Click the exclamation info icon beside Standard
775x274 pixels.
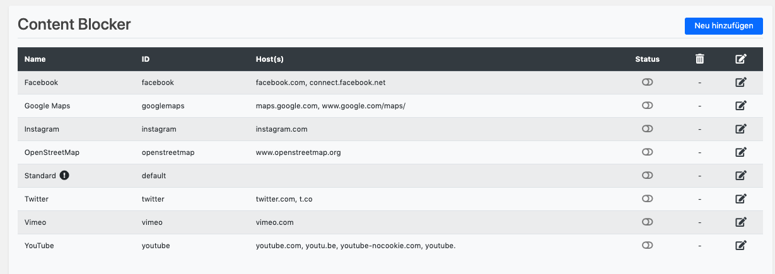pyautogui.click(x=64, y=176)
